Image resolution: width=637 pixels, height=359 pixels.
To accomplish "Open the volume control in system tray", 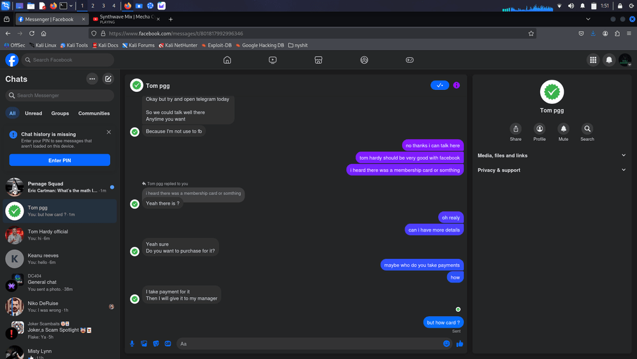I will point(571,6).
